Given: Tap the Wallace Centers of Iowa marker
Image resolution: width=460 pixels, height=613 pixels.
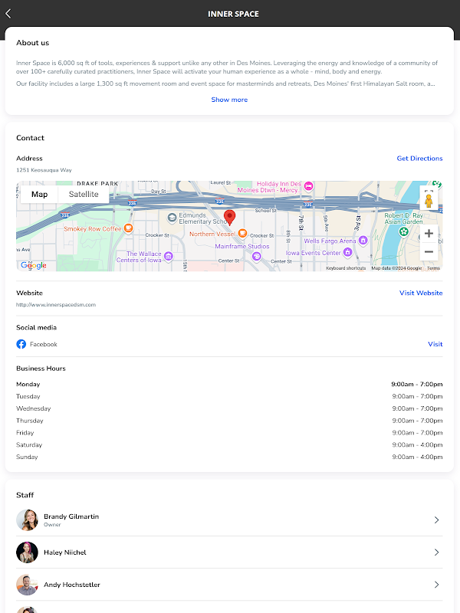Looking at the screenshot, I should click(169, 256).
